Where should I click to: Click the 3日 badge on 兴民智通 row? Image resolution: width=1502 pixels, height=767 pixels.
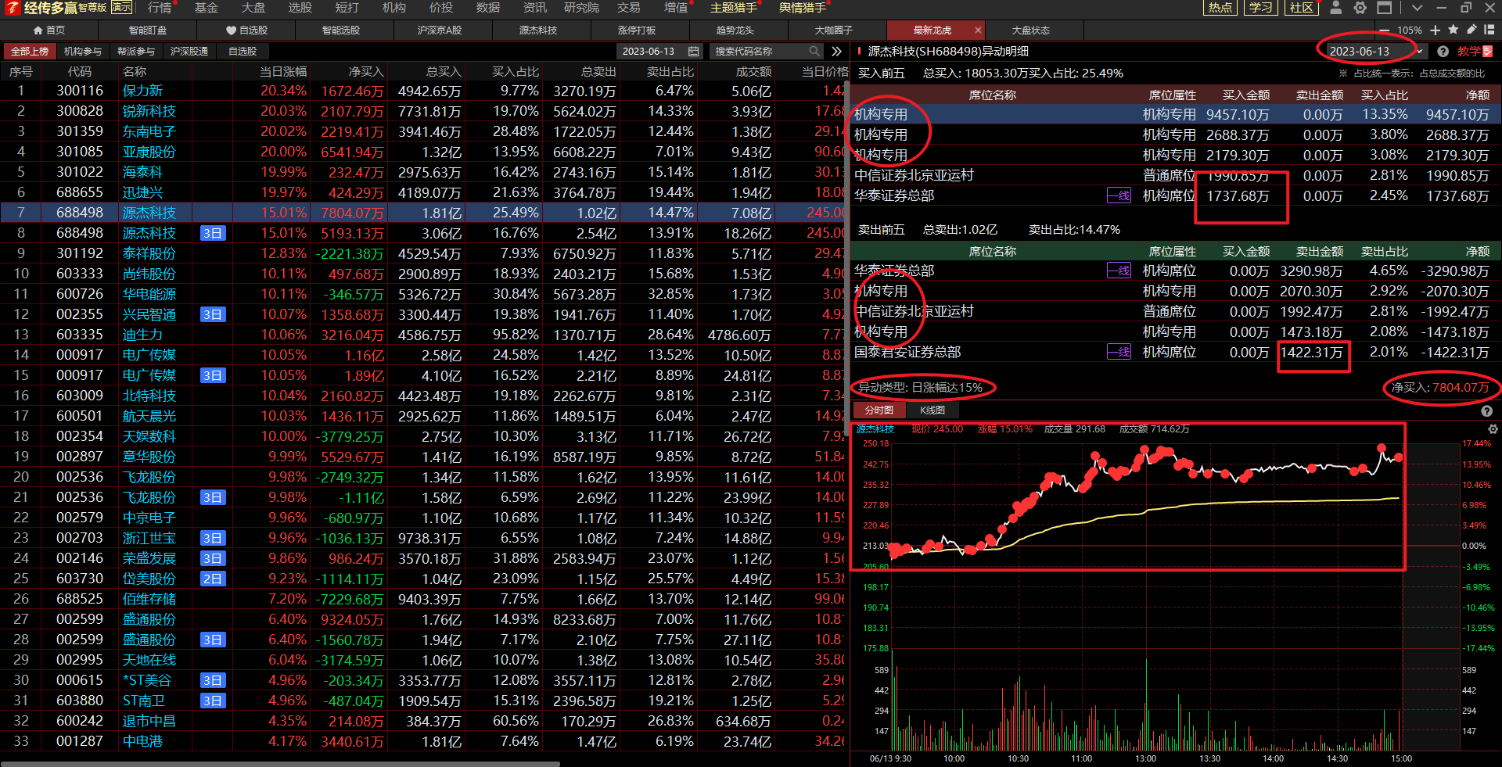click(x=213, y=314)
